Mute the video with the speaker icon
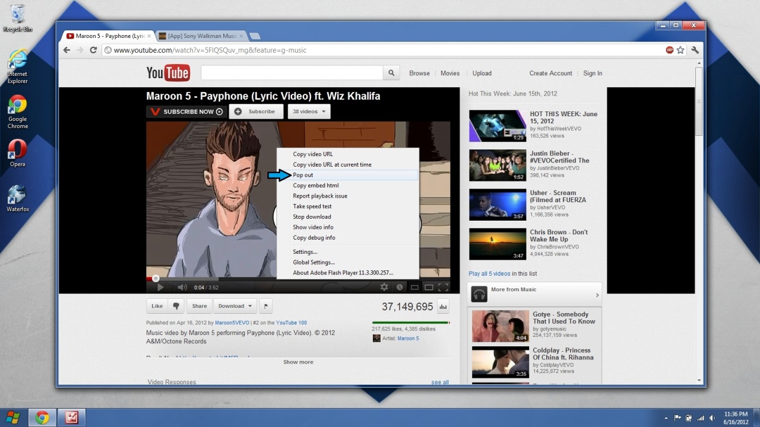This screenshot has width=760, height=427. 182,288
